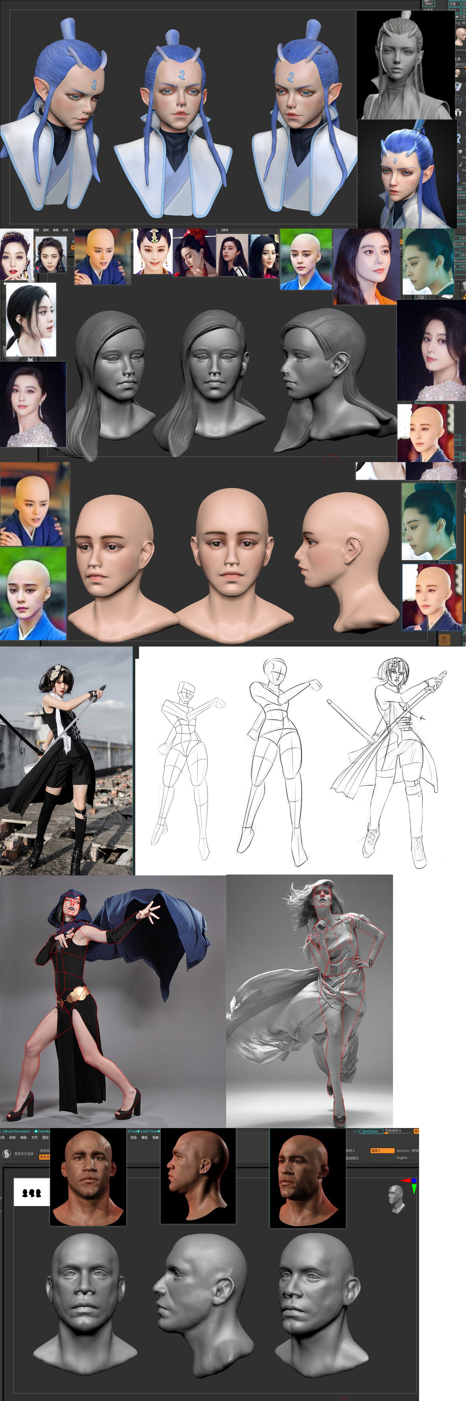Click the camera head navigation icon
Viewport: 466px width, 1401px height.
[x=396, y=1199]
